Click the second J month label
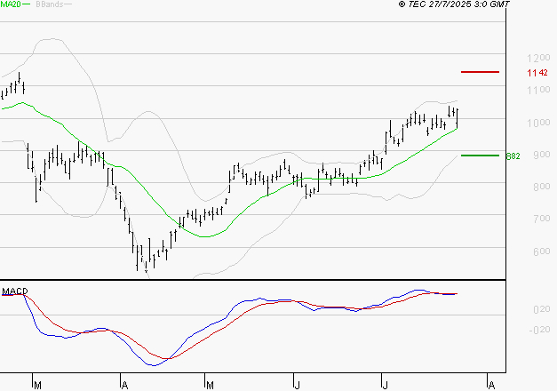 [385, 386]
